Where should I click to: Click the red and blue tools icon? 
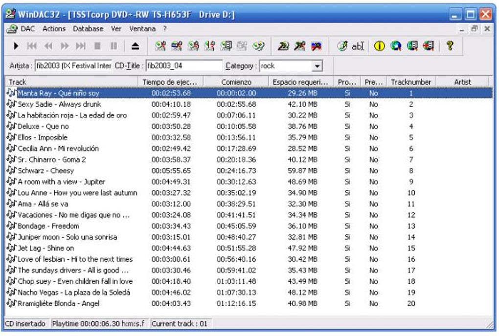pyautogui.click(x=316, y=46)
